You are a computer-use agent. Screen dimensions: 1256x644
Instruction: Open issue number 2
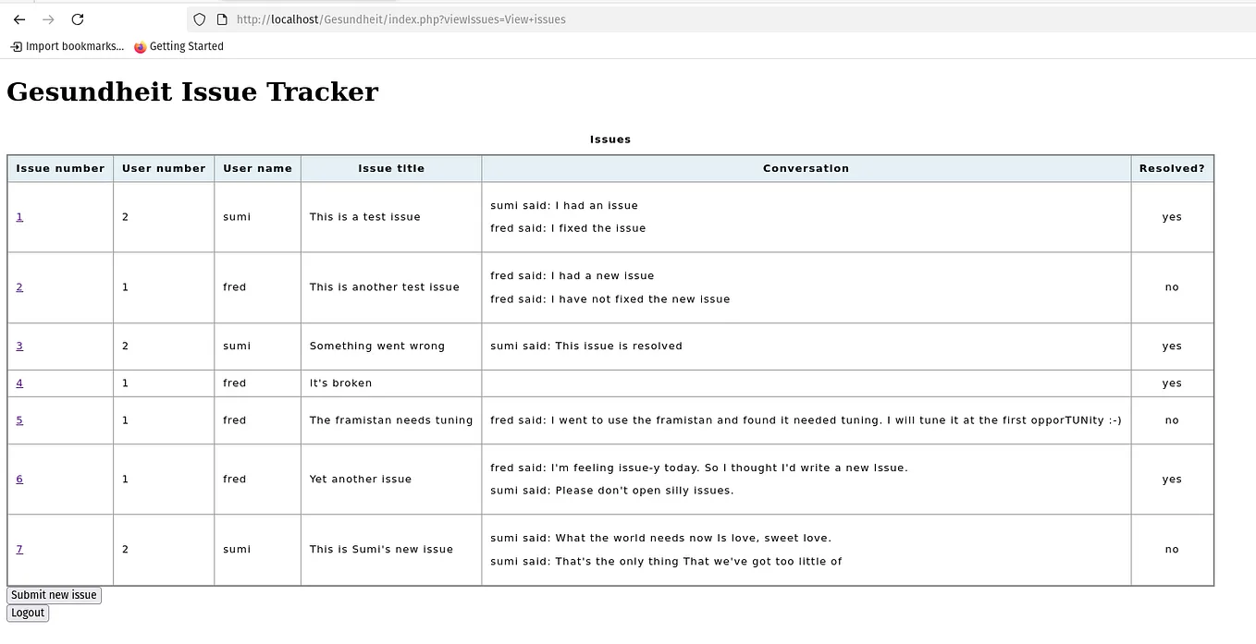(x=19, y=286)
